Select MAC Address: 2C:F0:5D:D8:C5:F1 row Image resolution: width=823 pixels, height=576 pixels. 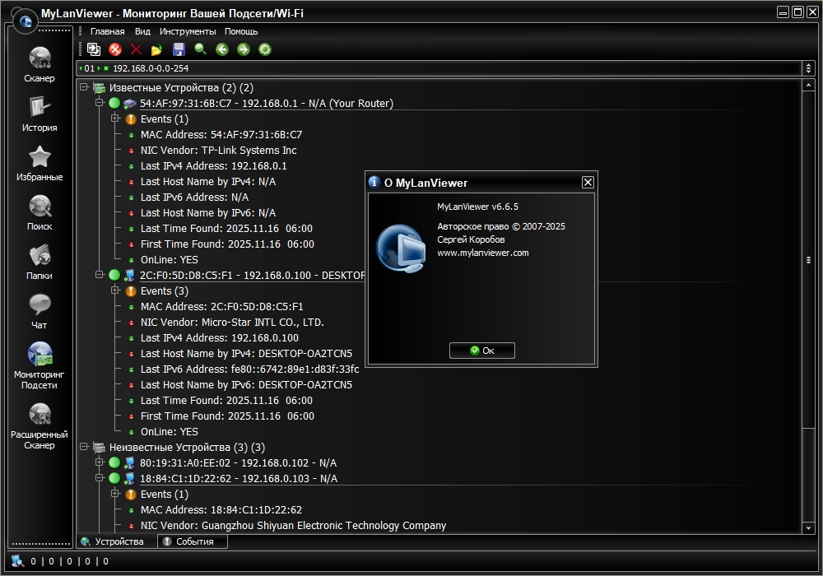[221, 307]
